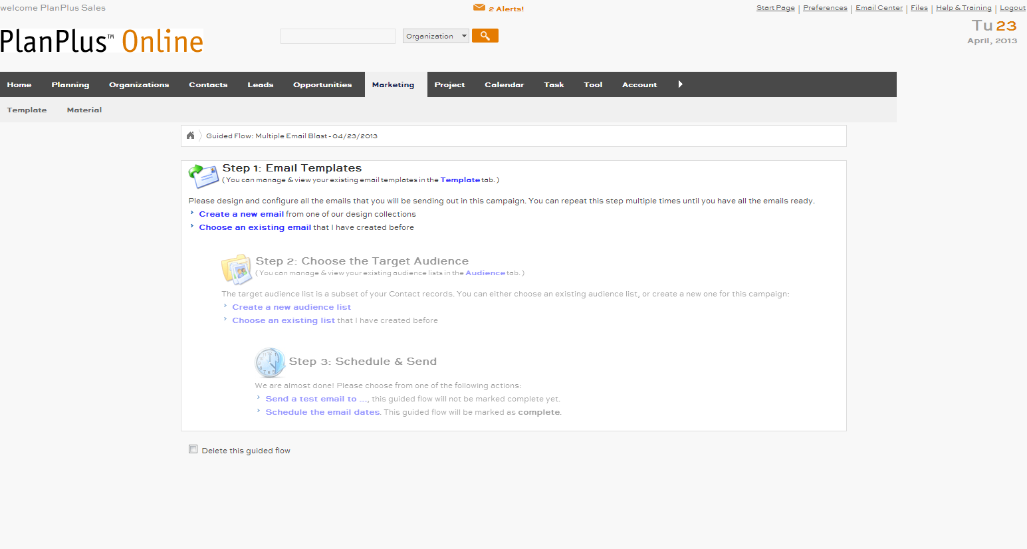The width and height of the screenshot is (1027, 549).
Task: Open the Start Page link
Action: (775, 8)
